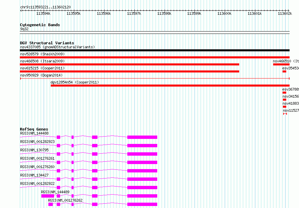Screen dimensions: 299x208
Task: Click the DGV Structural Variants track title
Action: click(x=47, y=43)
